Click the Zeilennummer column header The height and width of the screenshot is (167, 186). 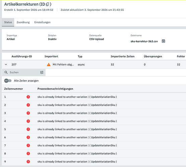(13, 89)
